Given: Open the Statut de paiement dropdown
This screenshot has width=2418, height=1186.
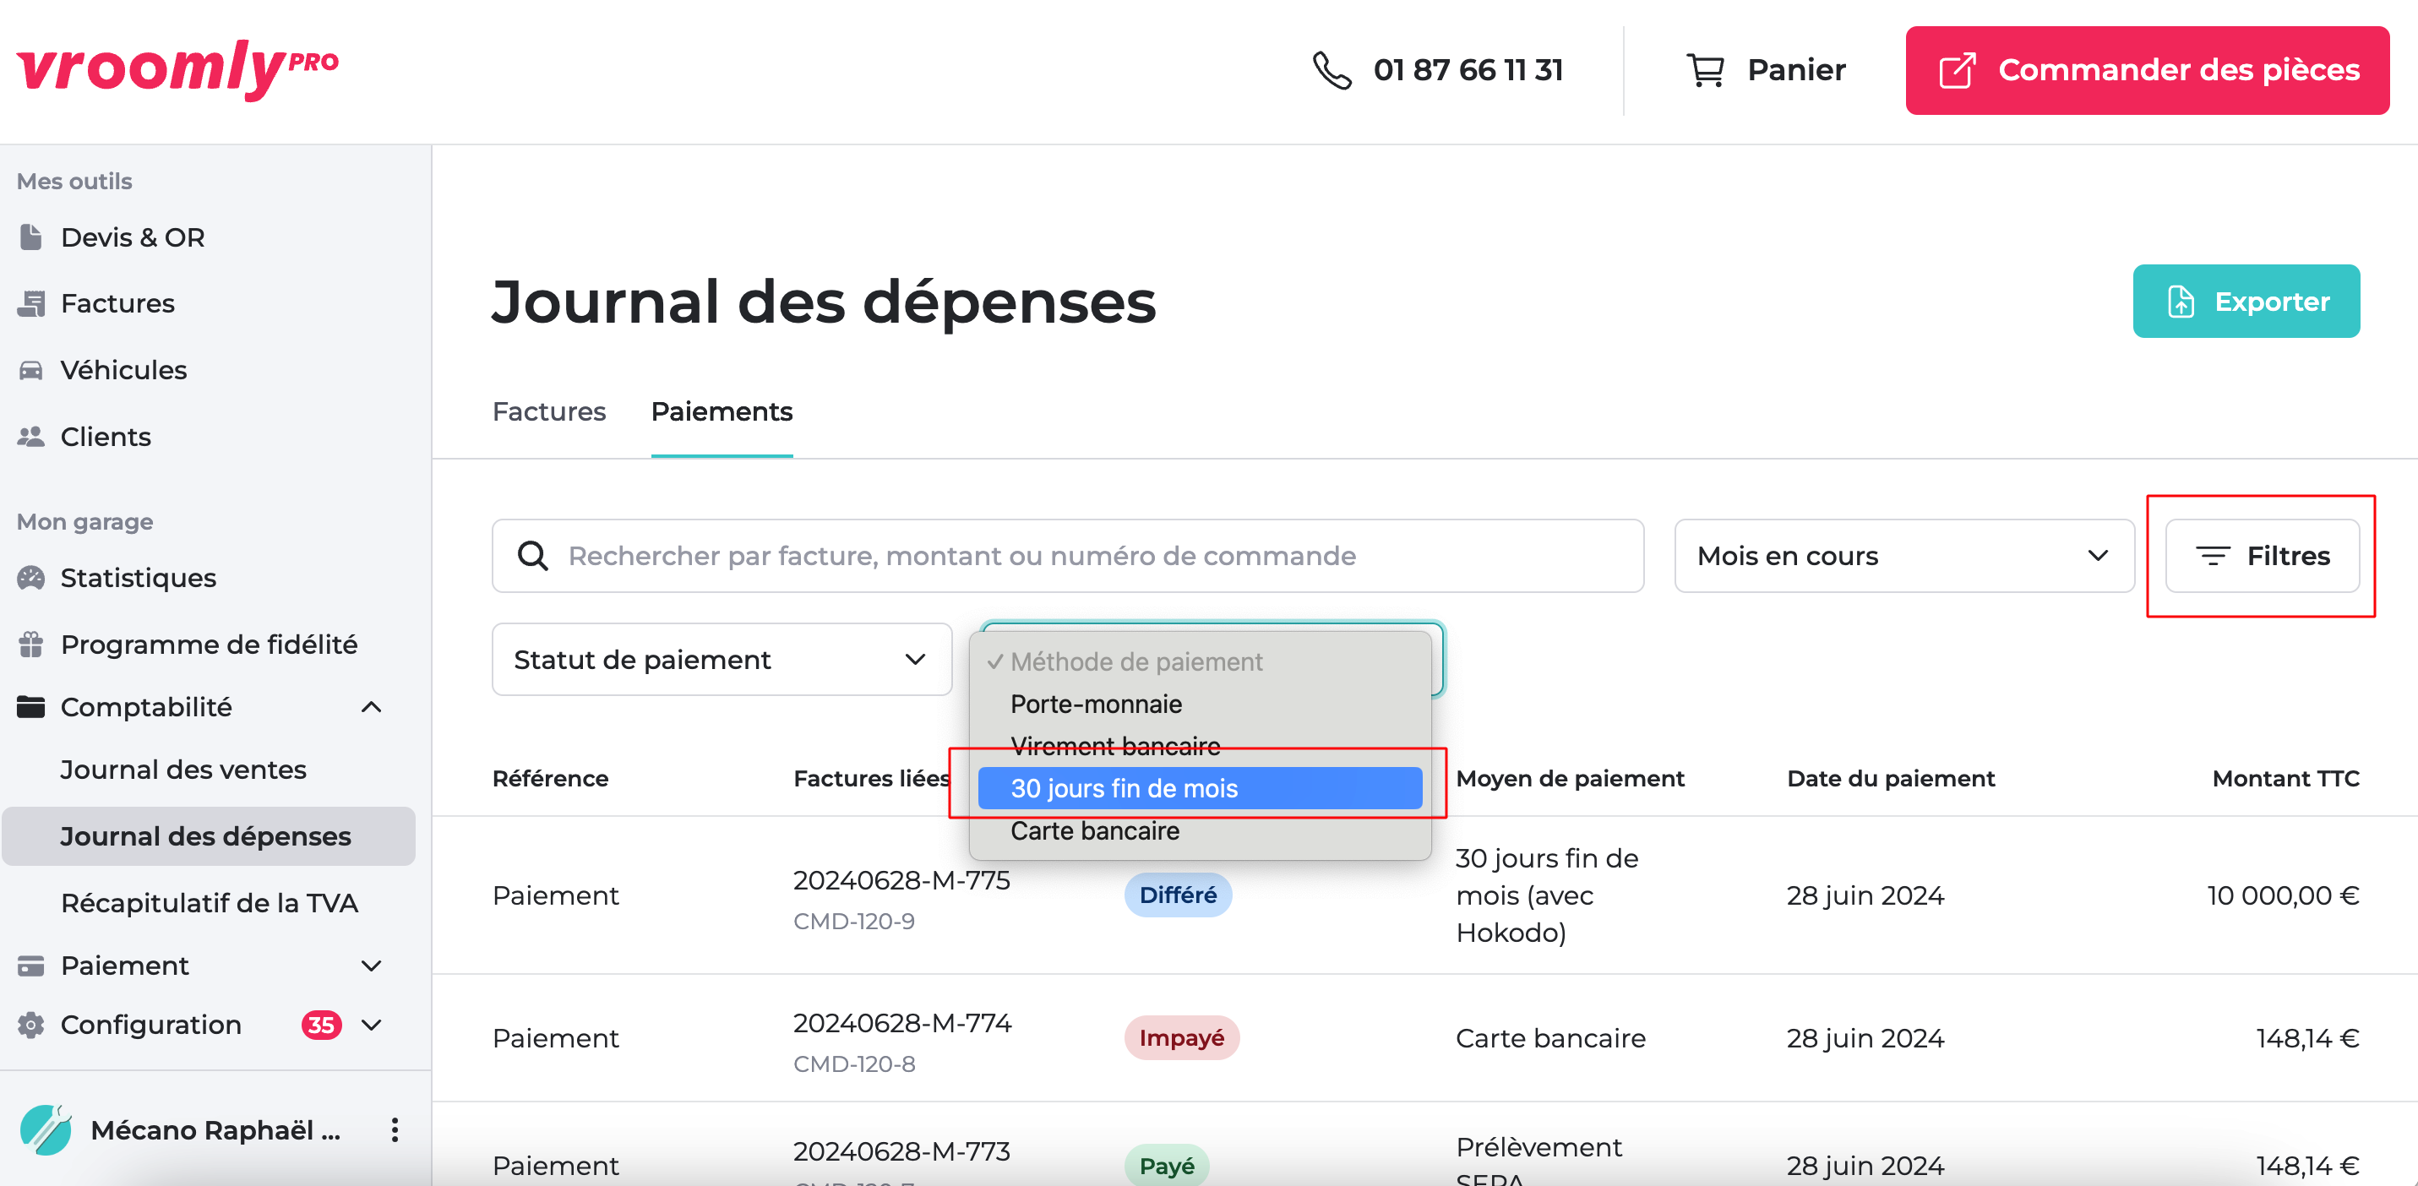Looking at the screenshot, I should [721, 660].
